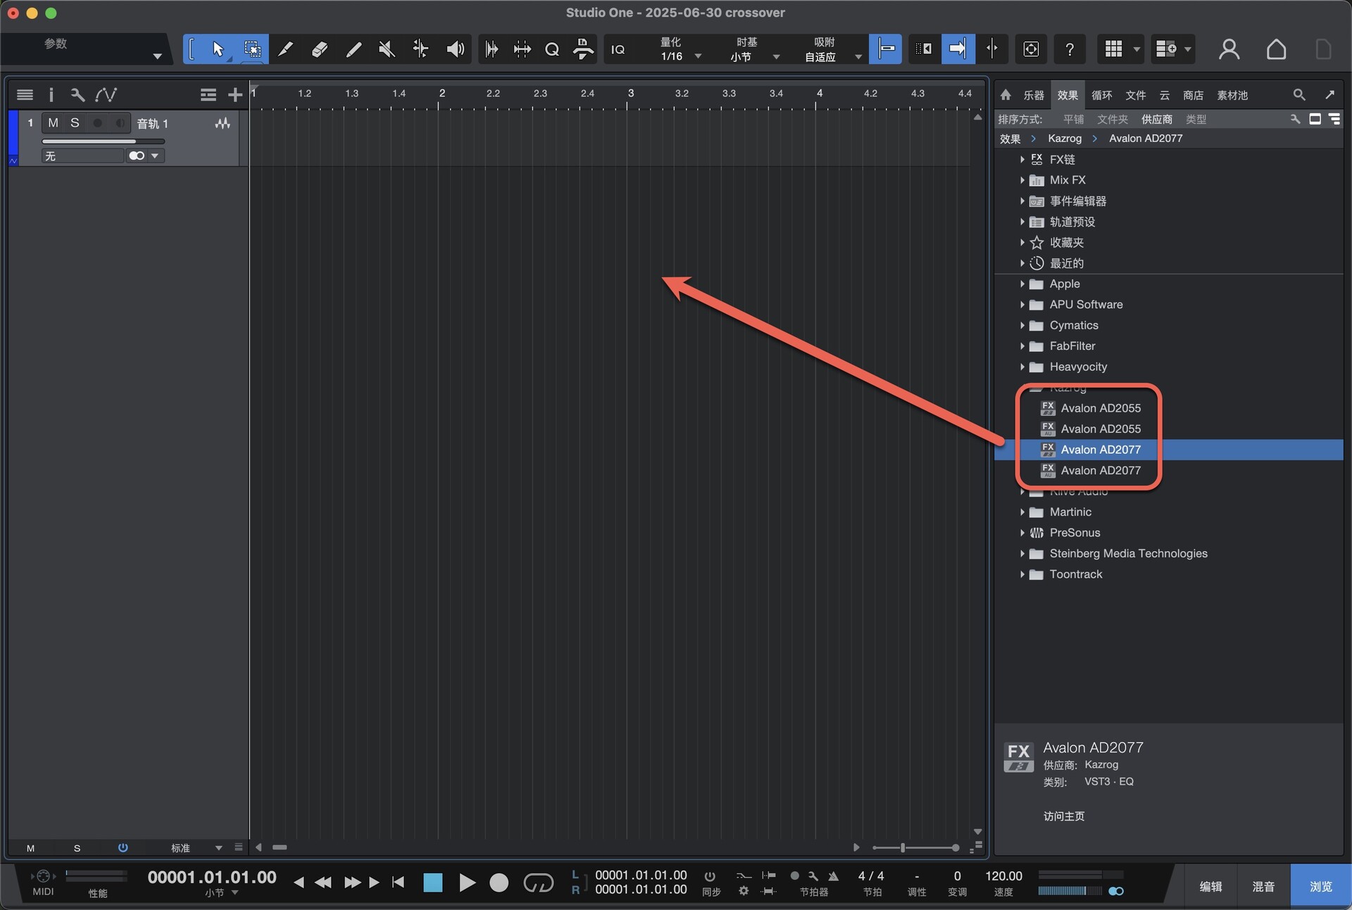The image size is (1352, 910).
Task: Click the 浏览 browse button
Action: (x=1320, y=886)
